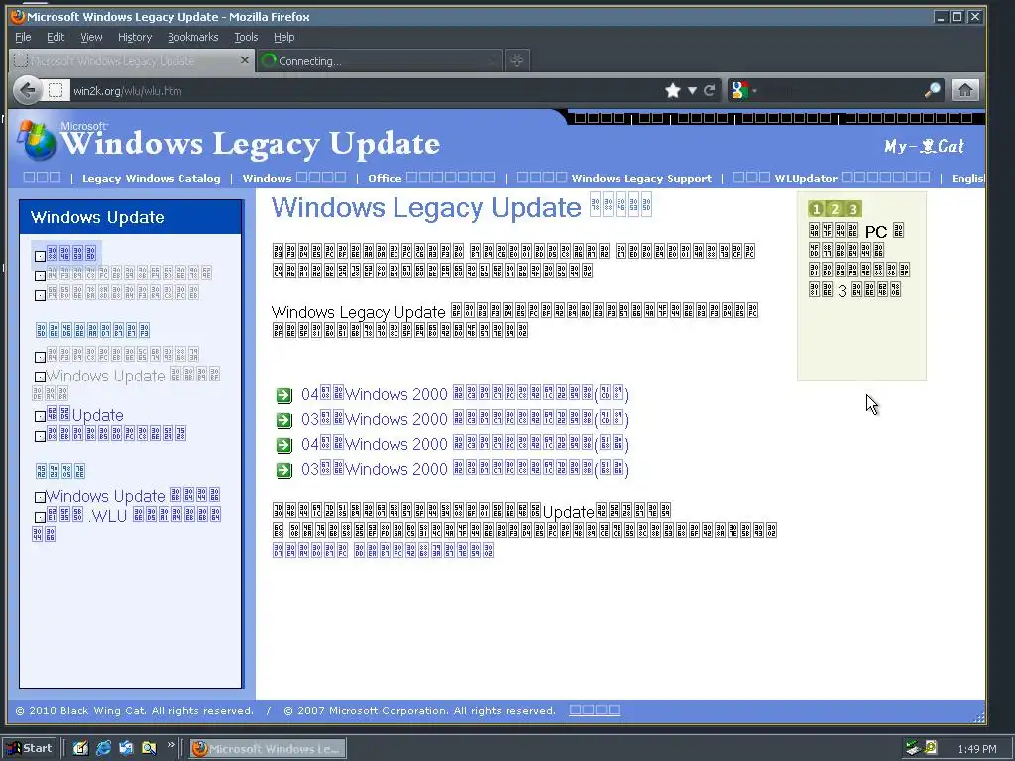Open the WLUpdator nav link

tap(832, 178)
